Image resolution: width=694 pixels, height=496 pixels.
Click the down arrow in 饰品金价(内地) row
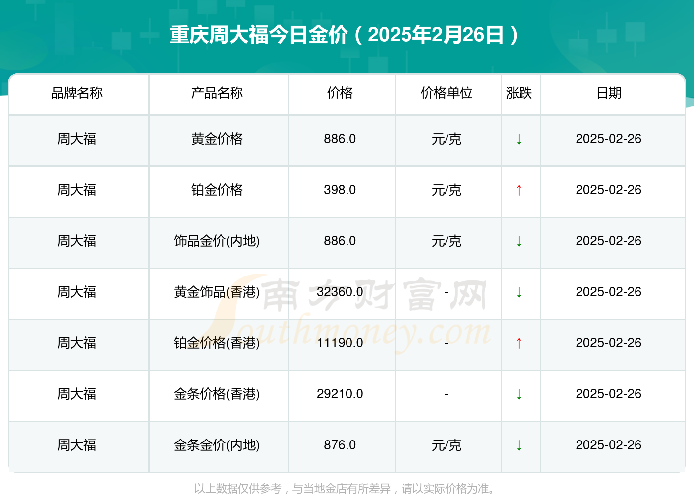click(519, 241)
